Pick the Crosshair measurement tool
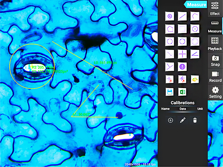Viewport: 223px width, 167px height. coord(182,54)
